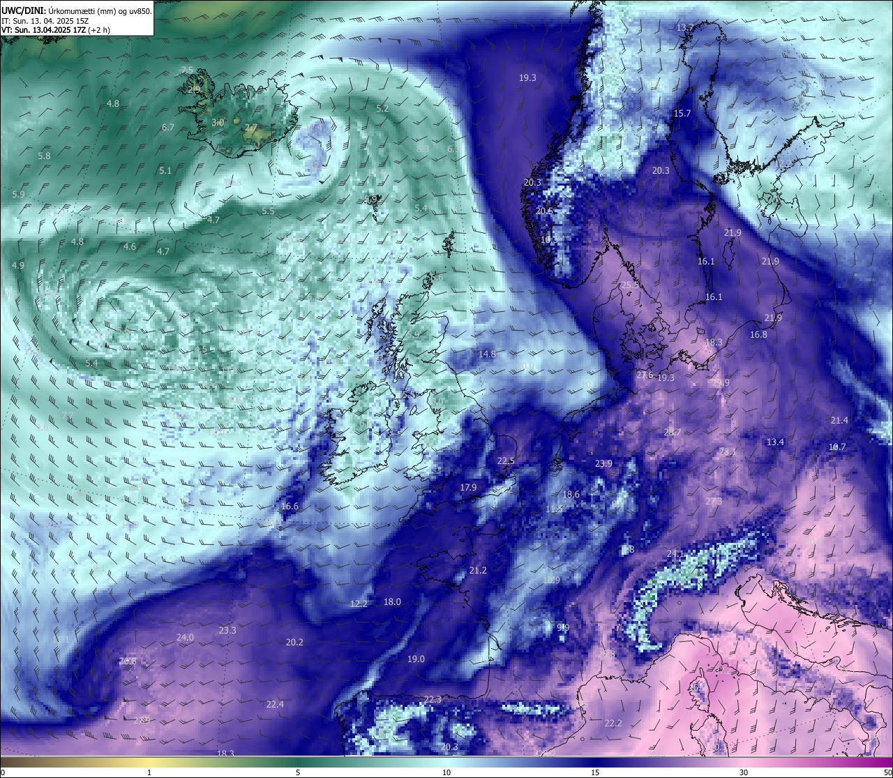Click the 6.7 value west of Iceland

pyautogui.click(x=167, y=128)
